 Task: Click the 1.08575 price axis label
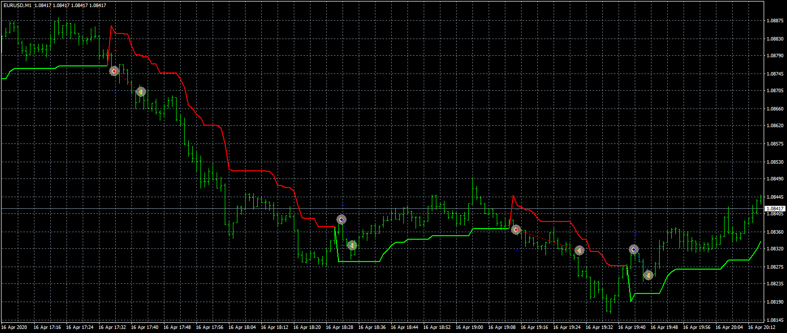click(x=776, y=143)
